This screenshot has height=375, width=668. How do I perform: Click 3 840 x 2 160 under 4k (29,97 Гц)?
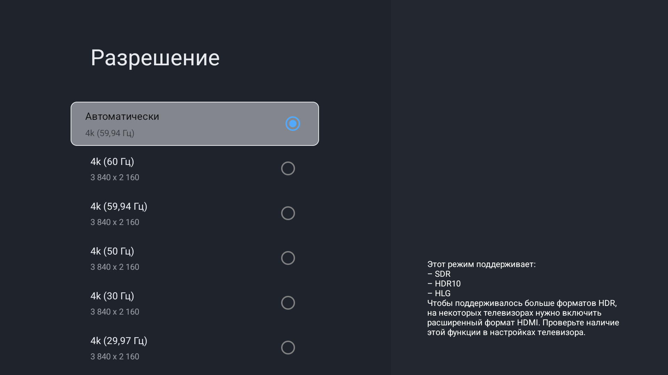pos(115,357)
